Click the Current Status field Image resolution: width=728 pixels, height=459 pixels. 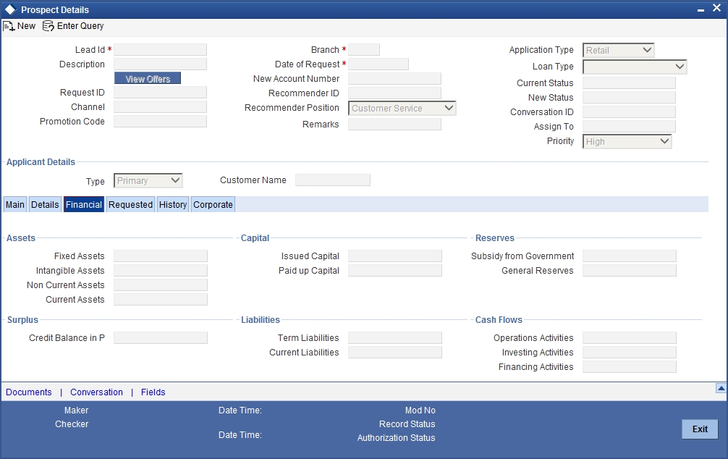[629, 83]
